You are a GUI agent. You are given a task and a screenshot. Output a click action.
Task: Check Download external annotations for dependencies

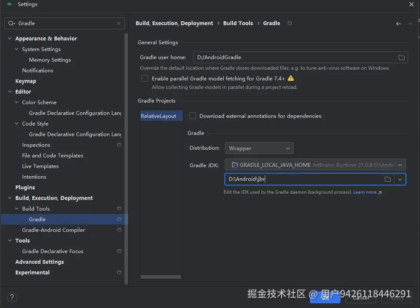[192, 116]
